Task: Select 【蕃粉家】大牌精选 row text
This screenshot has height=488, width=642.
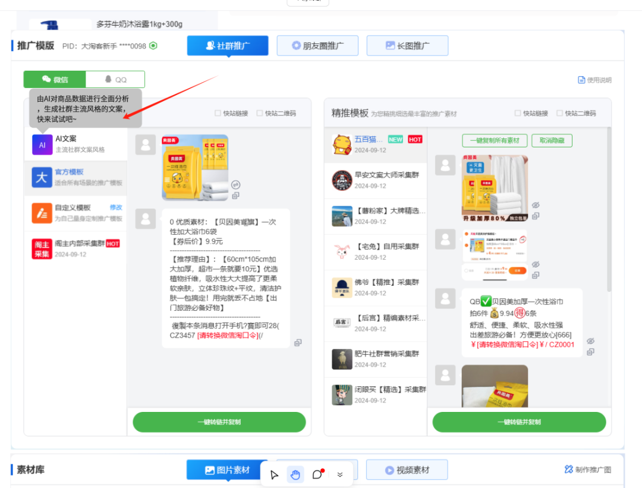Action: click(x=390, y=210)
